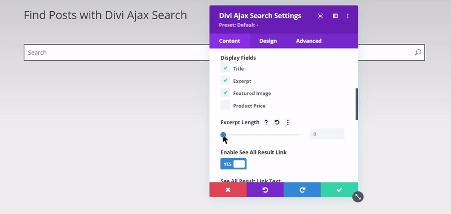The width and height of the screenshot is (451, 214).
Task: Reset Excerpt Length with undo icon
Action: click(277, 123)
